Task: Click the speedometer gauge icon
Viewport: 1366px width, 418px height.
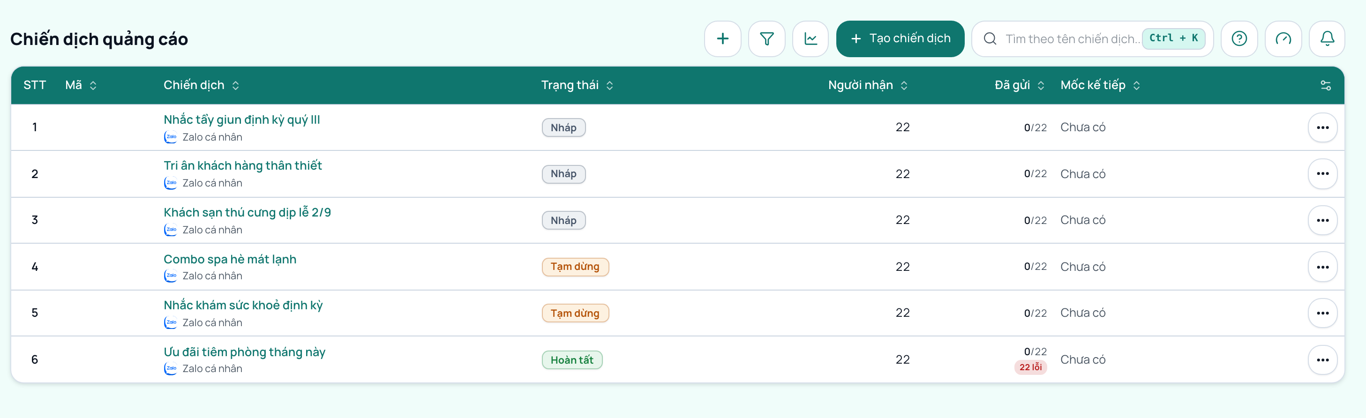Action: point(1283,39)
